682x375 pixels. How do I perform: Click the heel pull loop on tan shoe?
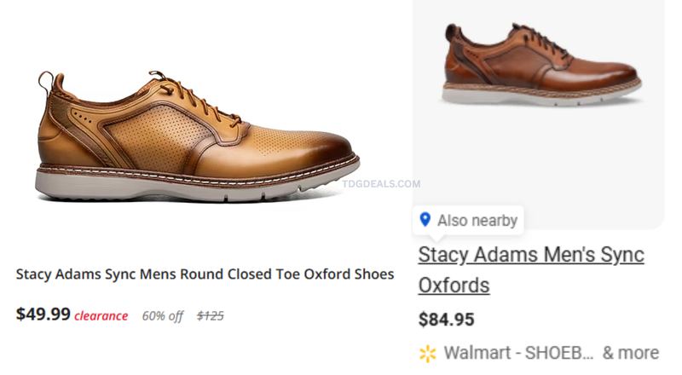(x=45, y=81)
